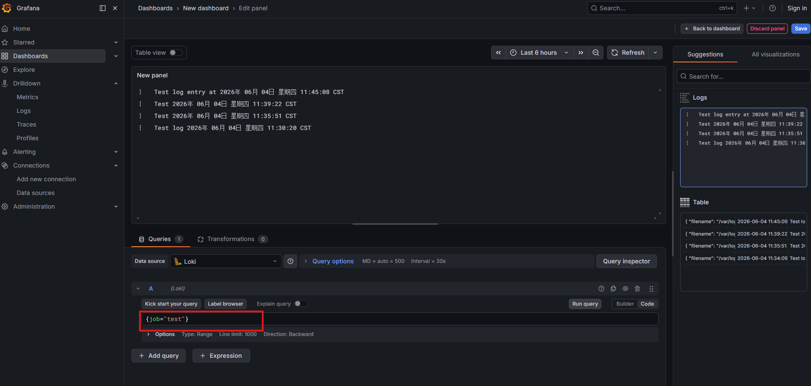Delete query A with trash icon
Screen dimensions: 811x386
point(637,289)
